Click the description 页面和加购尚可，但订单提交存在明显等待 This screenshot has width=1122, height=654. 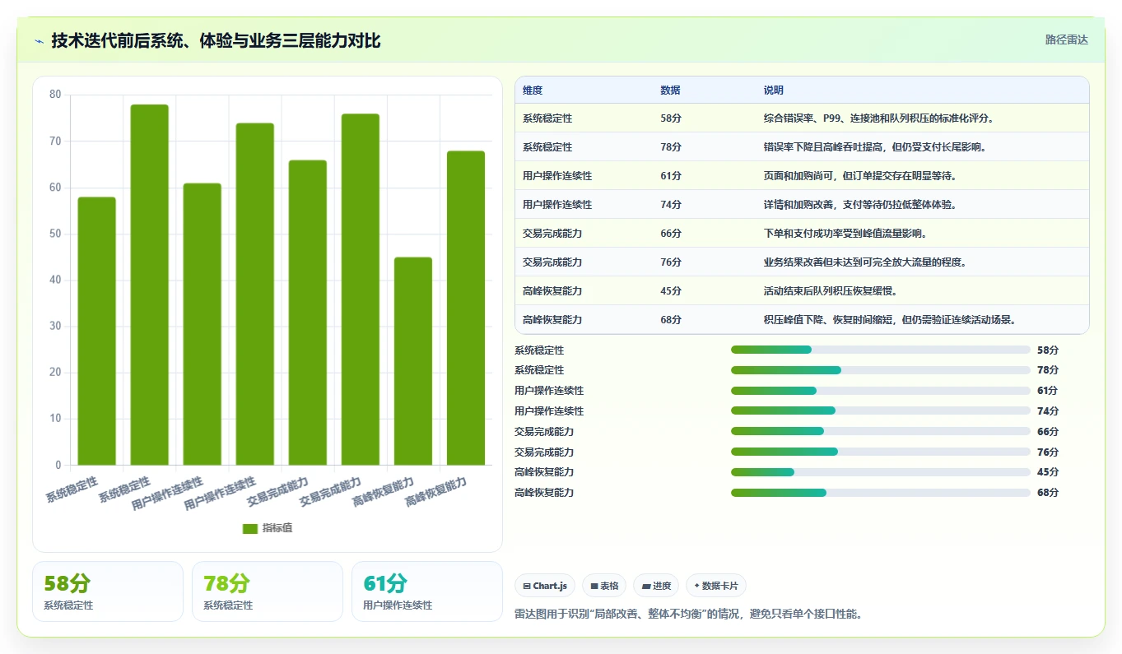click(x=860, y=176)
